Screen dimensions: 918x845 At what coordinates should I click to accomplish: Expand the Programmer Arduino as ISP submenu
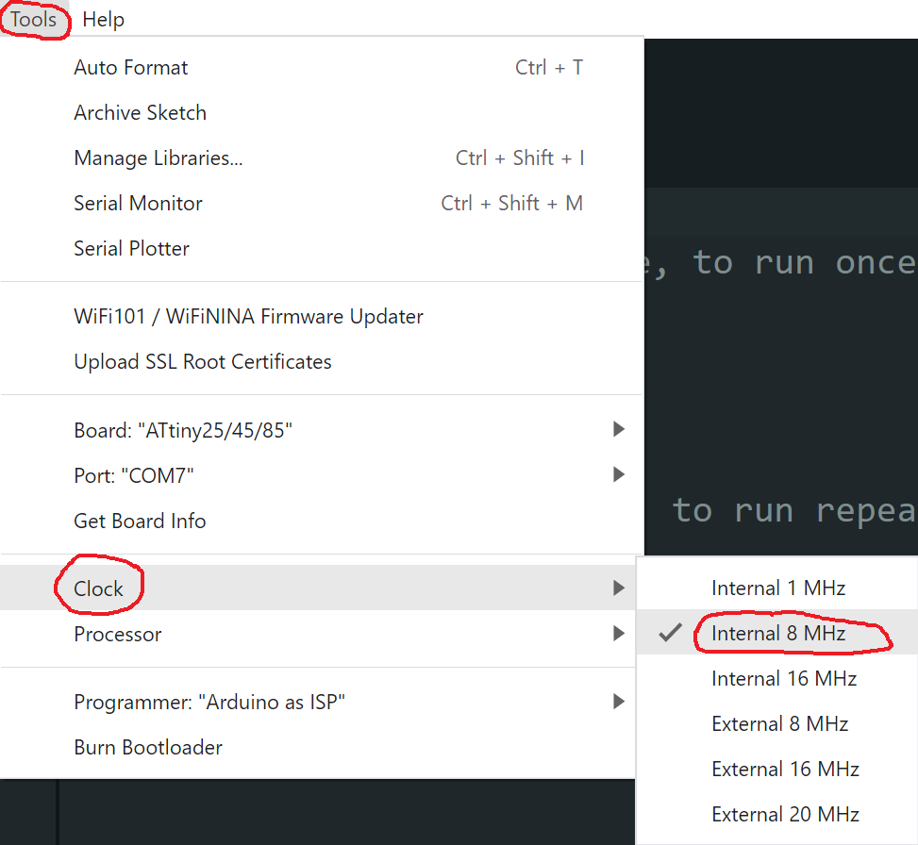click(x=209, y=702)
